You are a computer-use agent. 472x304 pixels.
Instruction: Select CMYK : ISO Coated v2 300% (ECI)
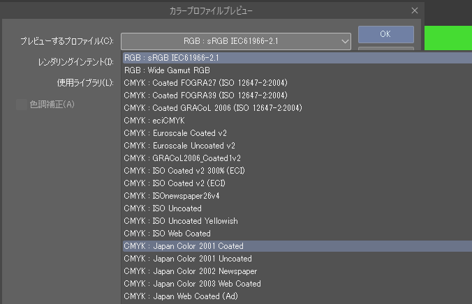184,171
